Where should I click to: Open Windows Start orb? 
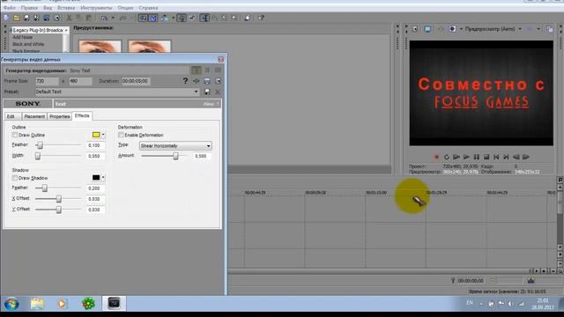pos(11,304)
